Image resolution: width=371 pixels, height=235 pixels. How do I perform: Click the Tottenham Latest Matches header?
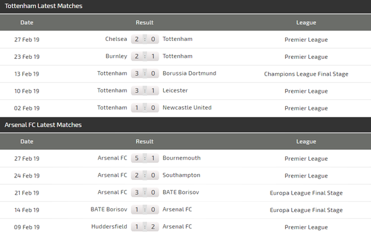click(x=43, y=6)
